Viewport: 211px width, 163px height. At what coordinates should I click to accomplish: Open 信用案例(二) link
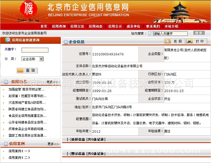pos(19,158)
